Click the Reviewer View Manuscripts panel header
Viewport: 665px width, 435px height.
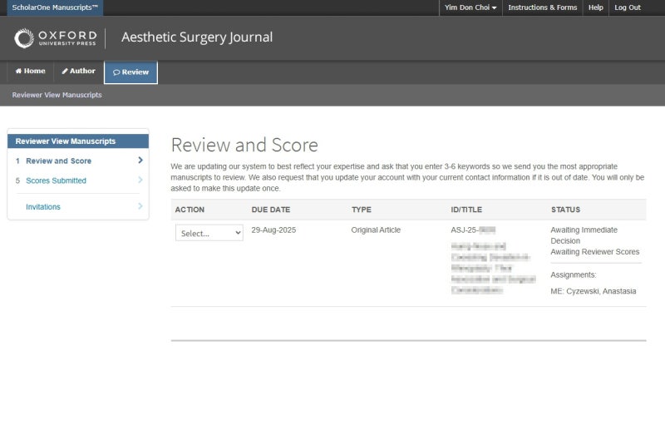point(78,141)
